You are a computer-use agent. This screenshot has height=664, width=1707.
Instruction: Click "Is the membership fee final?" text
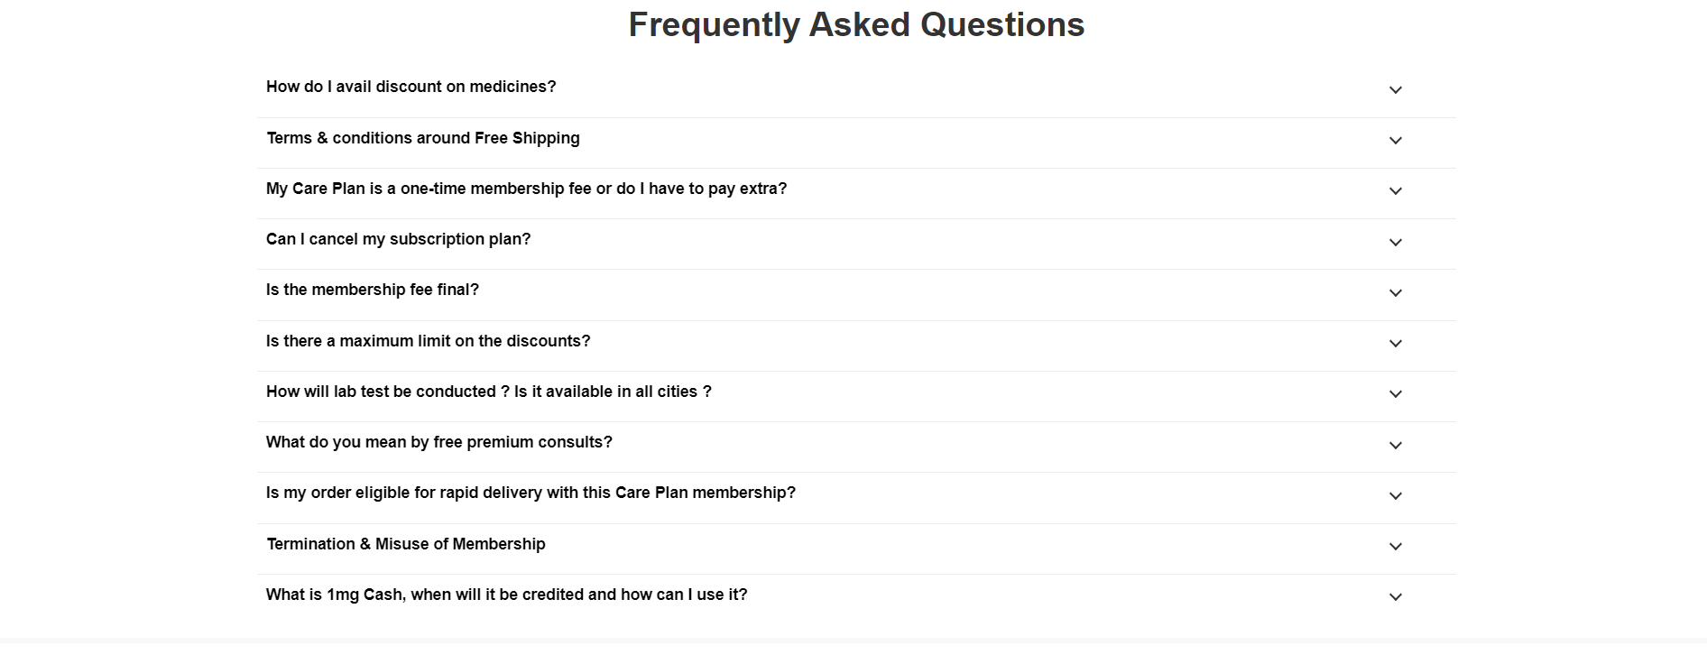[372, 290]
